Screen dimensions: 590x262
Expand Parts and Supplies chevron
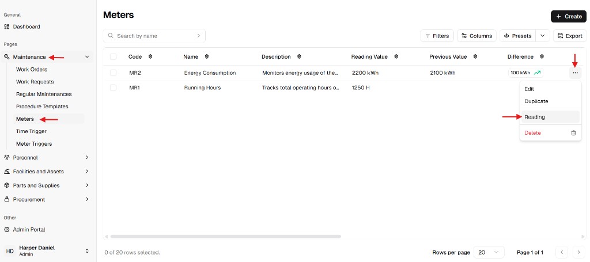coord(87,185)
